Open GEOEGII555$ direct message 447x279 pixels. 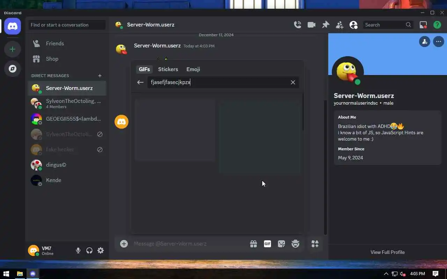point(67,119)
